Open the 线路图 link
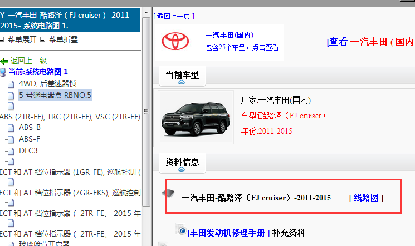415x246 pixels. (x=367, y=198)
